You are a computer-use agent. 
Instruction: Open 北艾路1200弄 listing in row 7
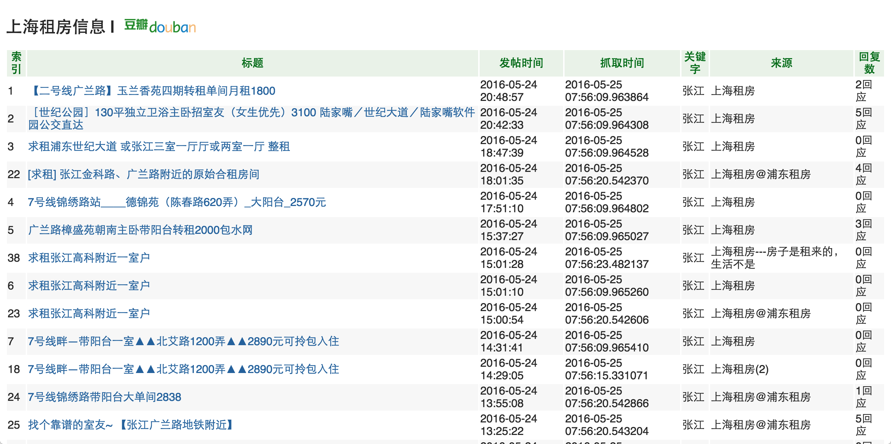click(x=183, y=341)
